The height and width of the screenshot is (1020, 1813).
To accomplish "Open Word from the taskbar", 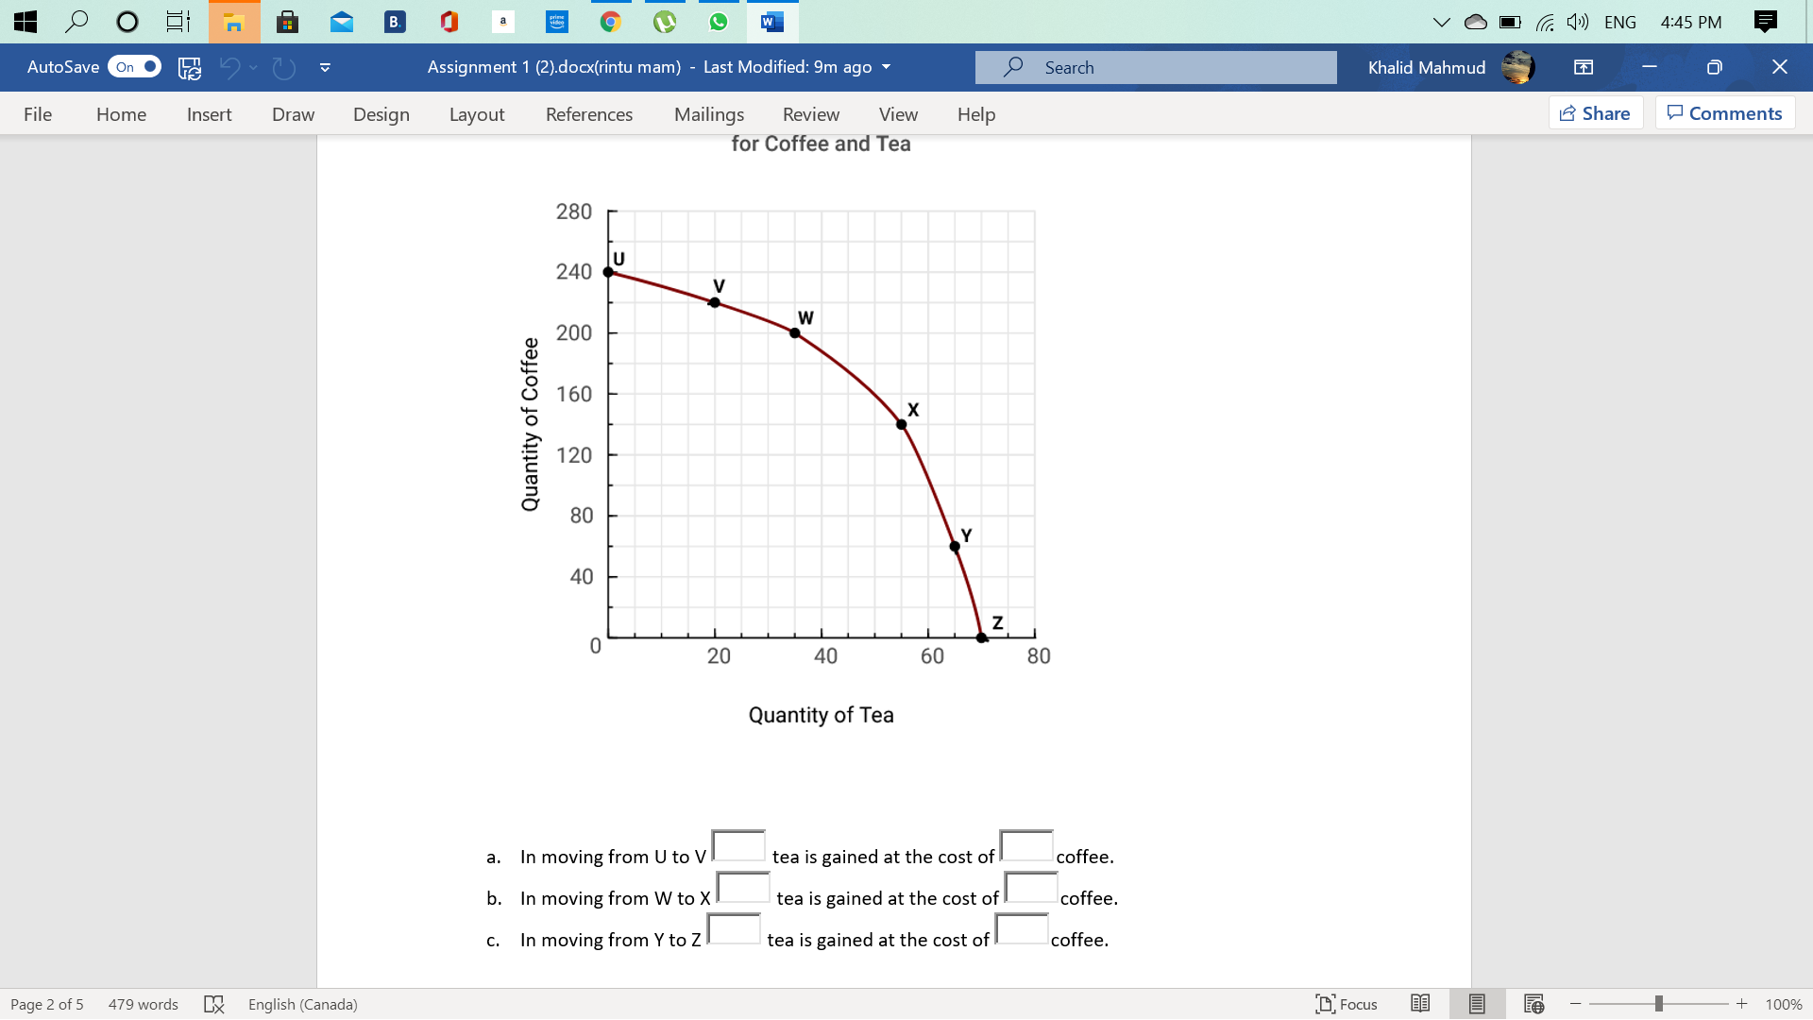I will click(x=772, y=21).
